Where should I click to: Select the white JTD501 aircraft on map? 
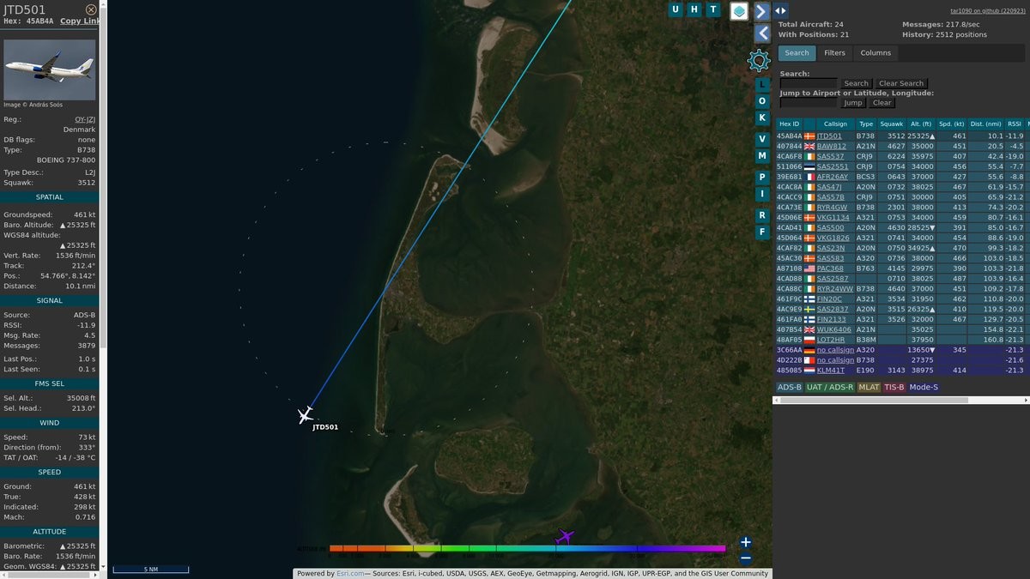click(x=306, y=415)
